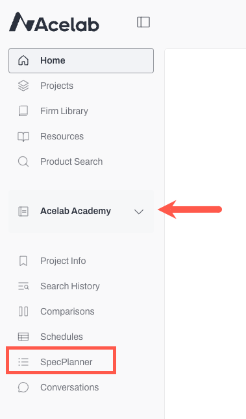Click the Conversations chat bubble icon
Screen dimensions: 246x419
point(23,387)
